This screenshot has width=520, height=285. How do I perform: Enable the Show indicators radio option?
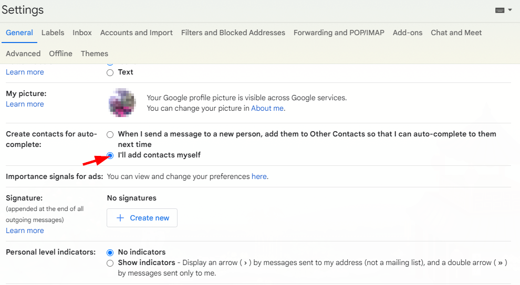[110, 263]
